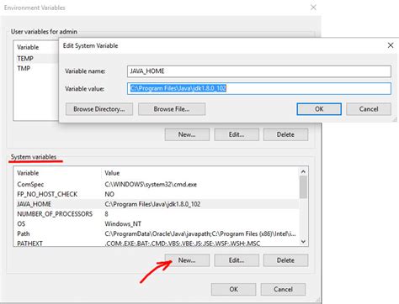Click system variables scrollbar thumb
Screen dimensions: 399x304
click(x=303, y=187)
